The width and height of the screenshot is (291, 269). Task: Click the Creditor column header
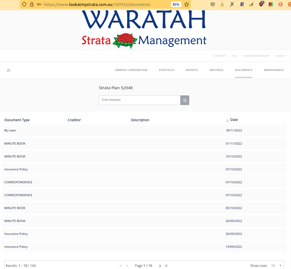[x=74, y=120]
